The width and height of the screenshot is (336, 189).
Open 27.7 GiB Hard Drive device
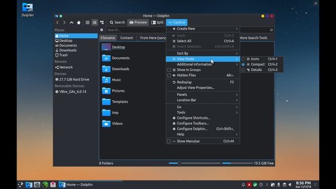(x=76, y=79)
